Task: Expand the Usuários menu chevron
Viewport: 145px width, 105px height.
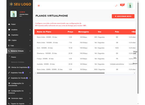Action: pyautogui.click(x=30, y=30)
